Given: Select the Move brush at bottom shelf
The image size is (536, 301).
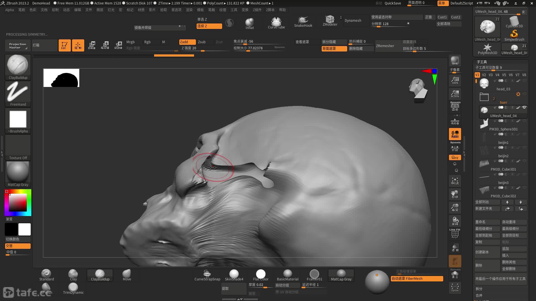Looking at the screenshot, I should pyautogui.click(x=127, y=275).
